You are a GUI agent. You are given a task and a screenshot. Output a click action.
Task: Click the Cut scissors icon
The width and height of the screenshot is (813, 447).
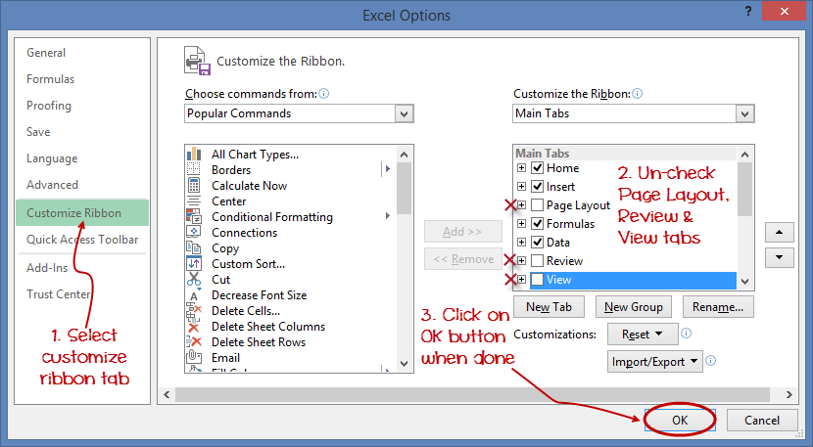click(x=193, y=280)
